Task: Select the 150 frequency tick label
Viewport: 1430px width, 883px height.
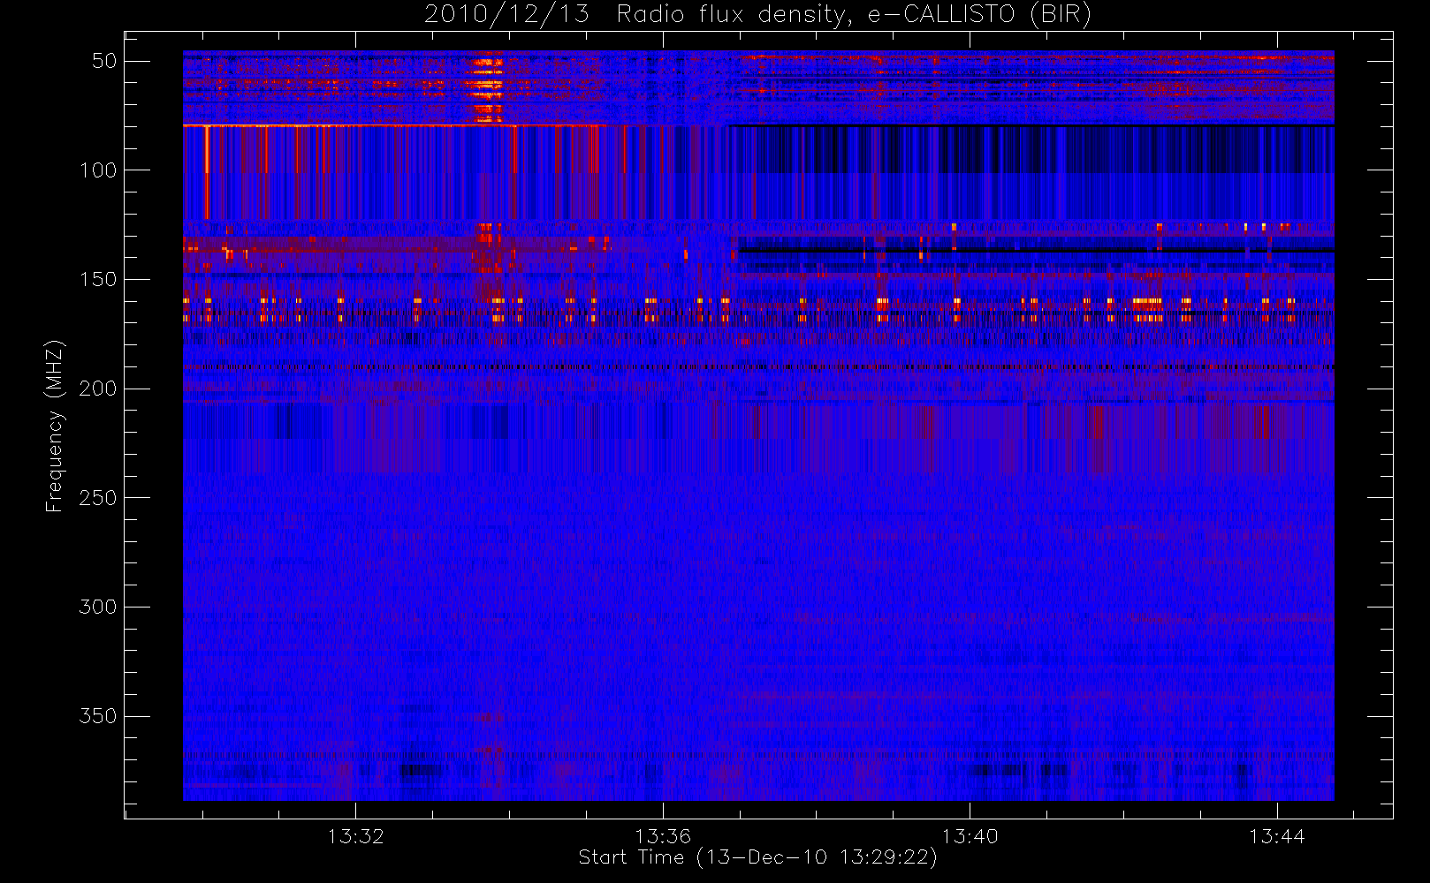Action: coord(98,280)
